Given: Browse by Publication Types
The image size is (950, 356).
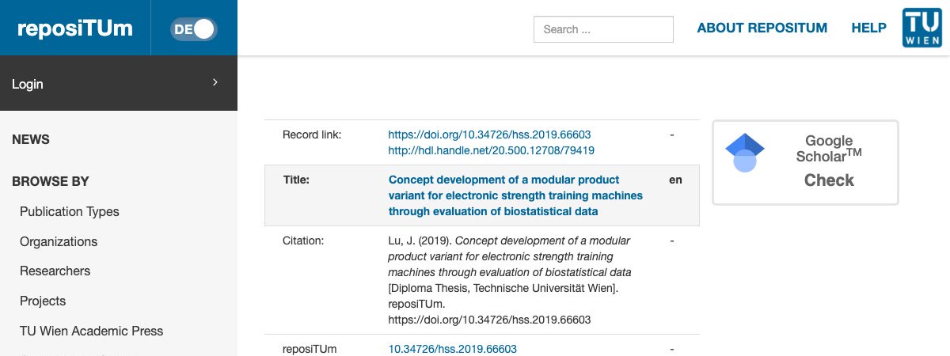Looking at the screenshot, I should pyautogui.click(x=70, y=211).
